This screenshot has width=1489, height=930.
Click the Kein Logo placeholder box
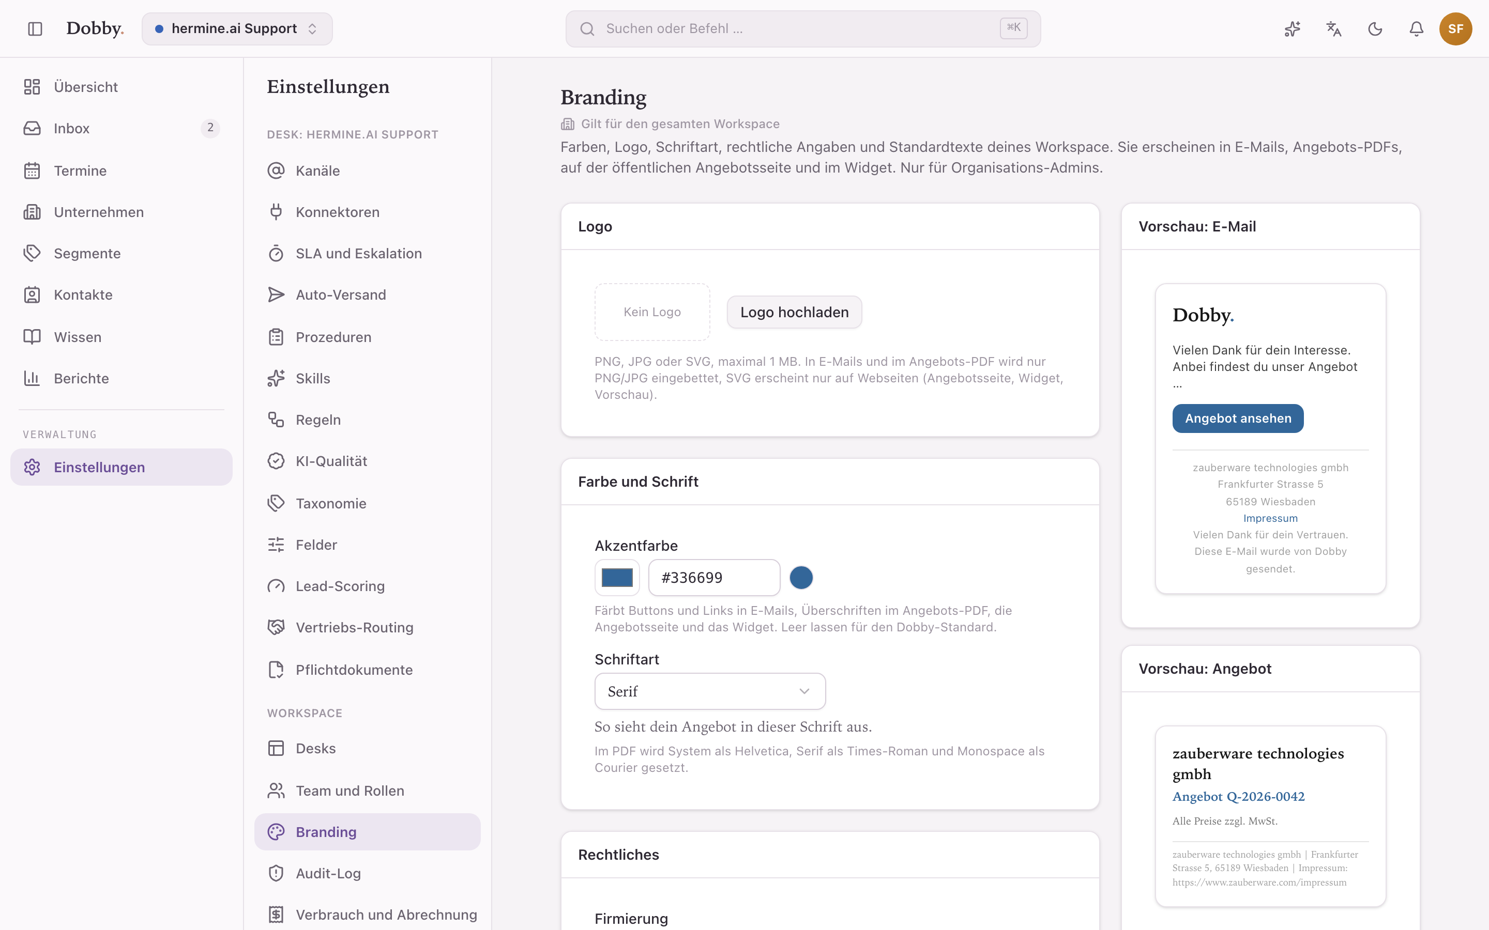pos(652,312)
